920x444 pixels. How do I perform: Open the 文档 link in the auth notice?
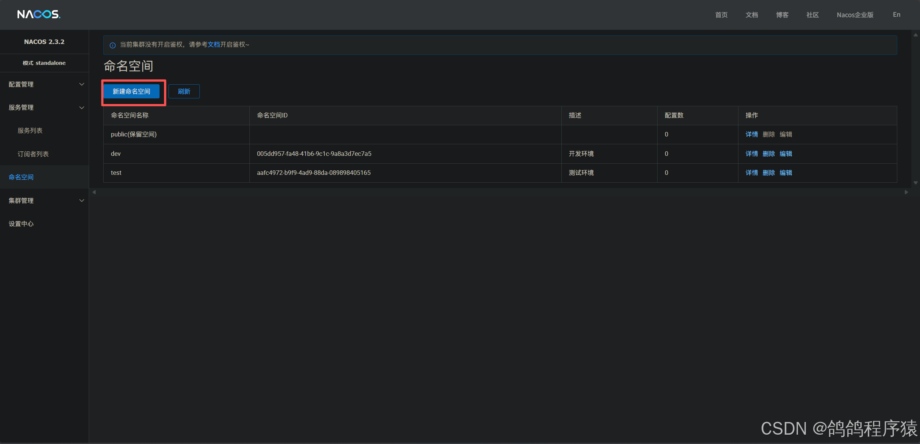click(214, 45)
